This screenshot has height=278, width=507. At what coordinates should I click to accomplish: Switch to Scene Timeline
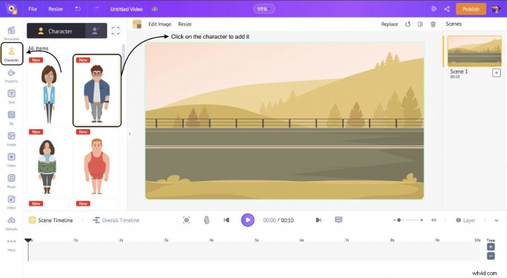click(51, 220)
